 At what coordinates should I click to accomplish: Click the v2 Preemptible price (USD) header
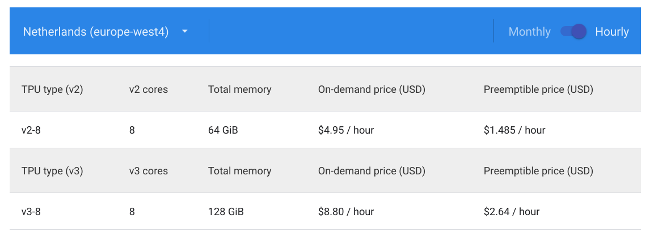pyautogui.click(x=538, y=89)
